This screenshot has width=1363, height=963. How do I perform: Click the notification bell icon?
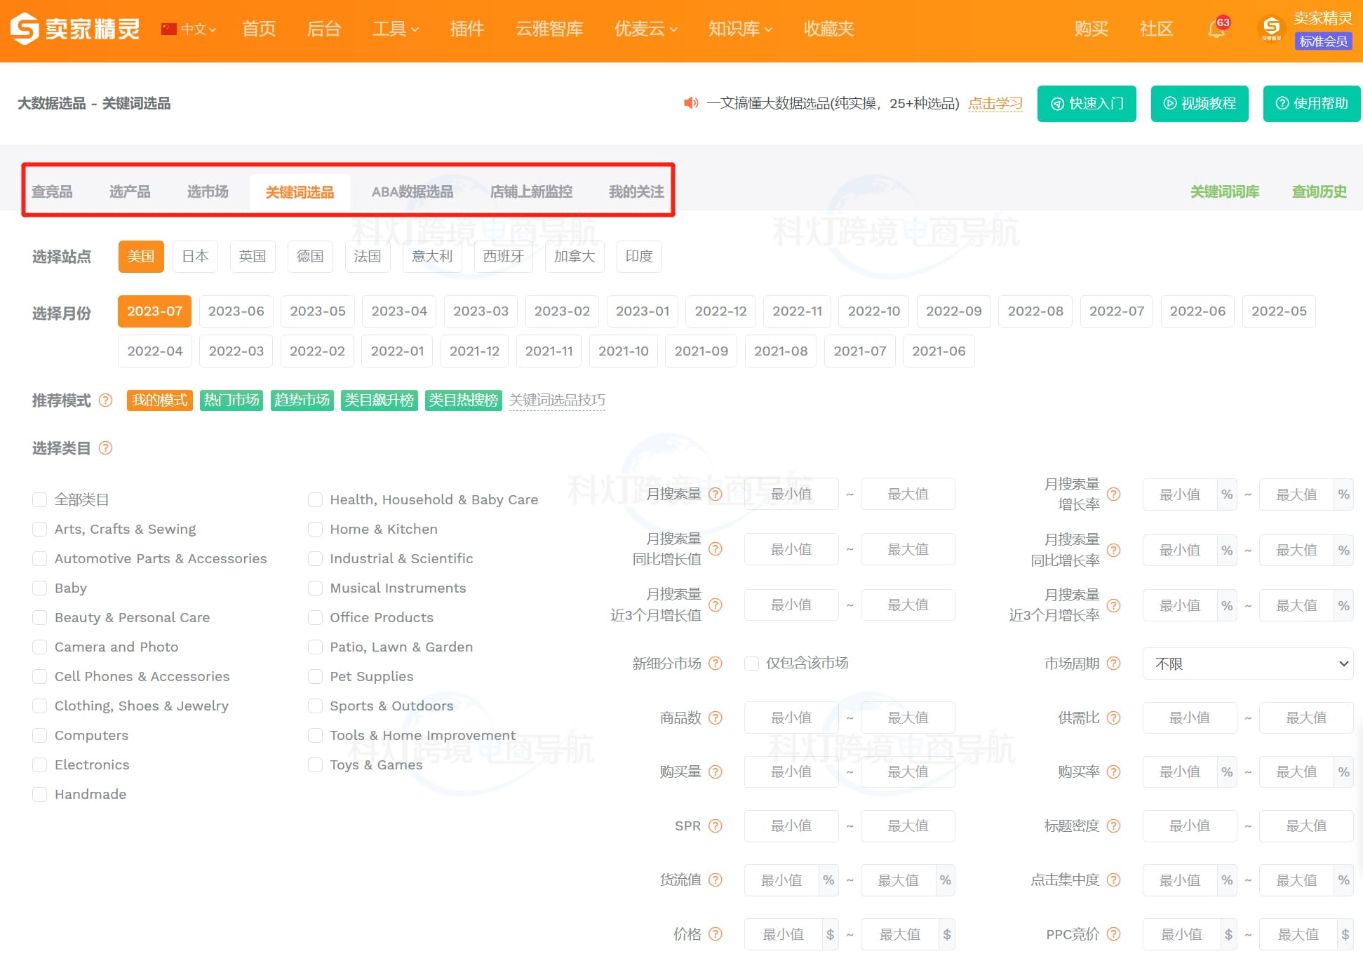pos(1216,29)
